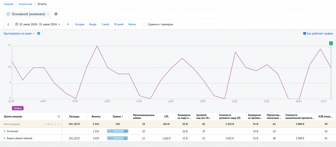
Task: Enable Сравнить с периодом checkbox
Action: coord(144,24)
